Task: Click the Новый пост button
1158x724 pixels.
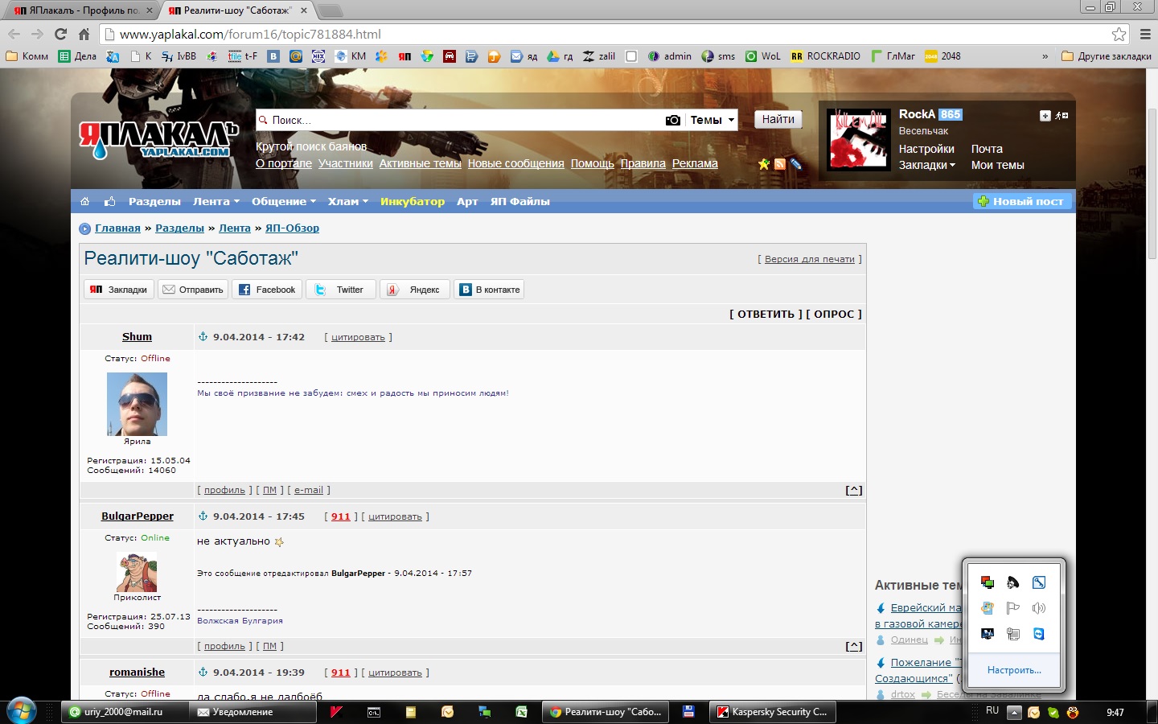Action: tap(1022, 201)
